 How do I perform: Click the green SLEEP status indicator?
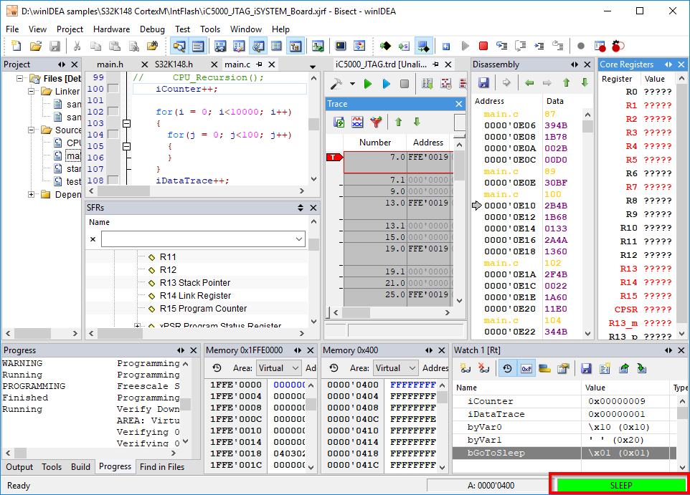pos(620,485)
